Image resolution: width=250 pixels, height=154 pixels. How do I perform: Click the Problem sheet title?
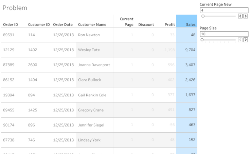[15, 8]
